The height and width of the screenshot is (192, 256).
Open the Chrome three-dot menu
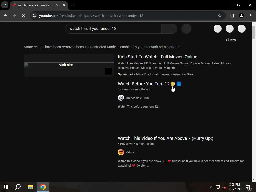point(250,16)
